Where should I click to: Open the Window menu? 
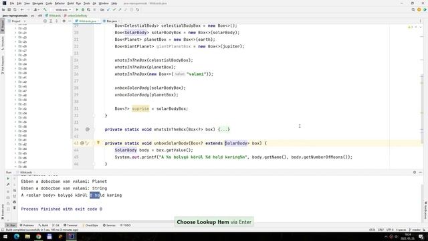(104, 3)
